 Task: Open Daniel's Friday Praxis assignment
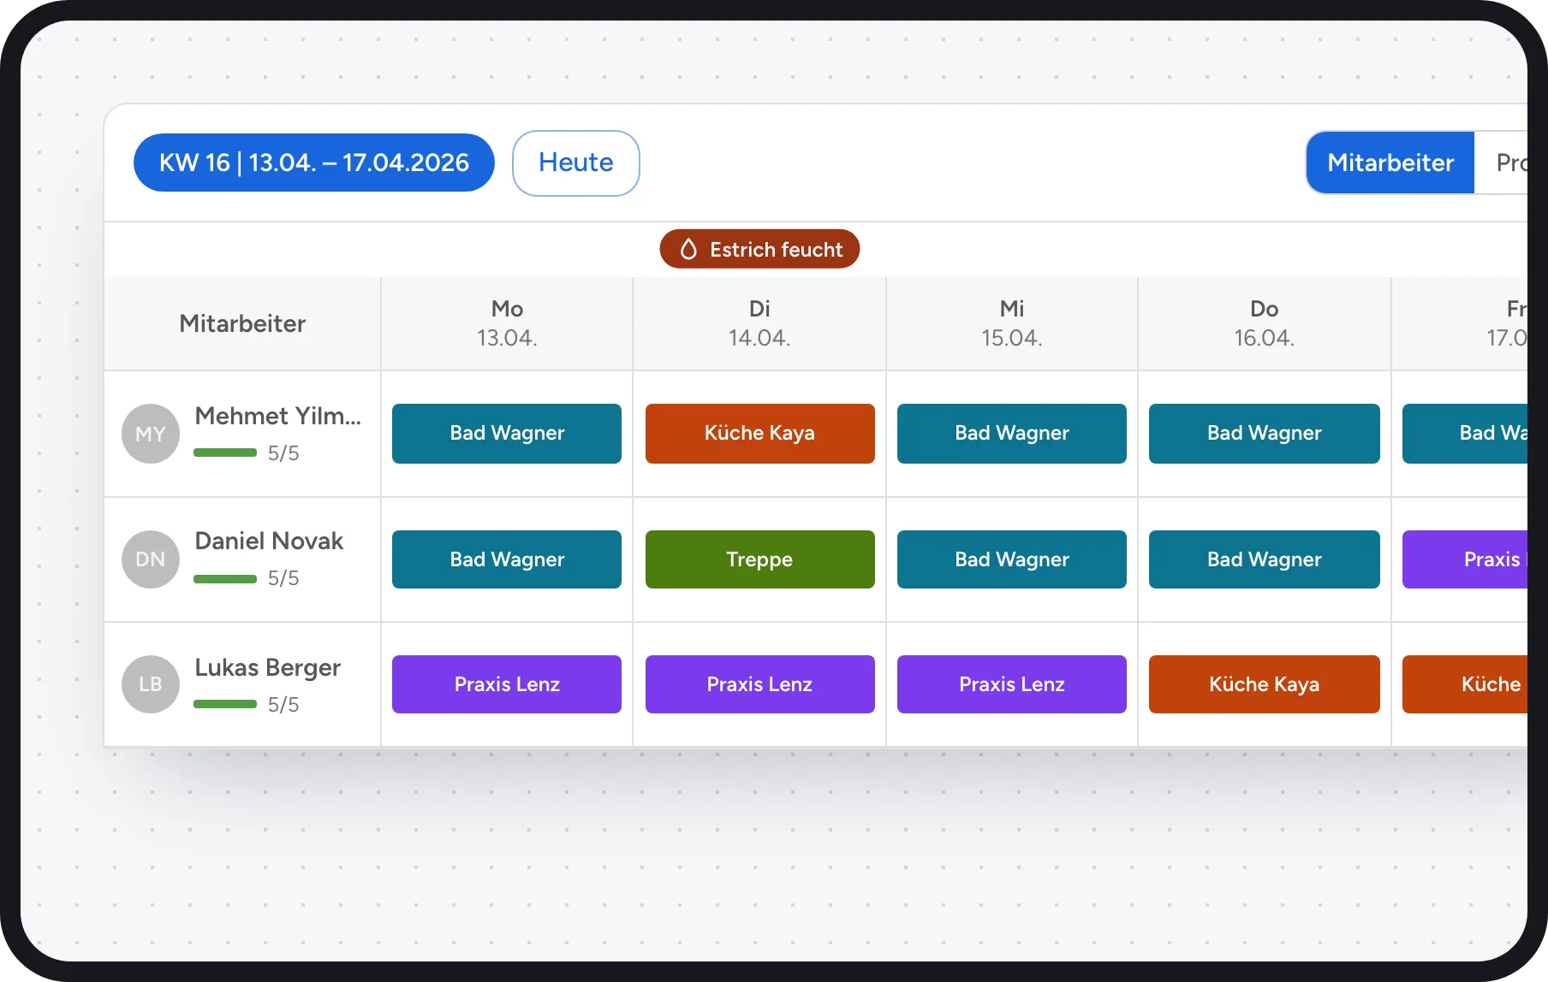point(1465,559)
